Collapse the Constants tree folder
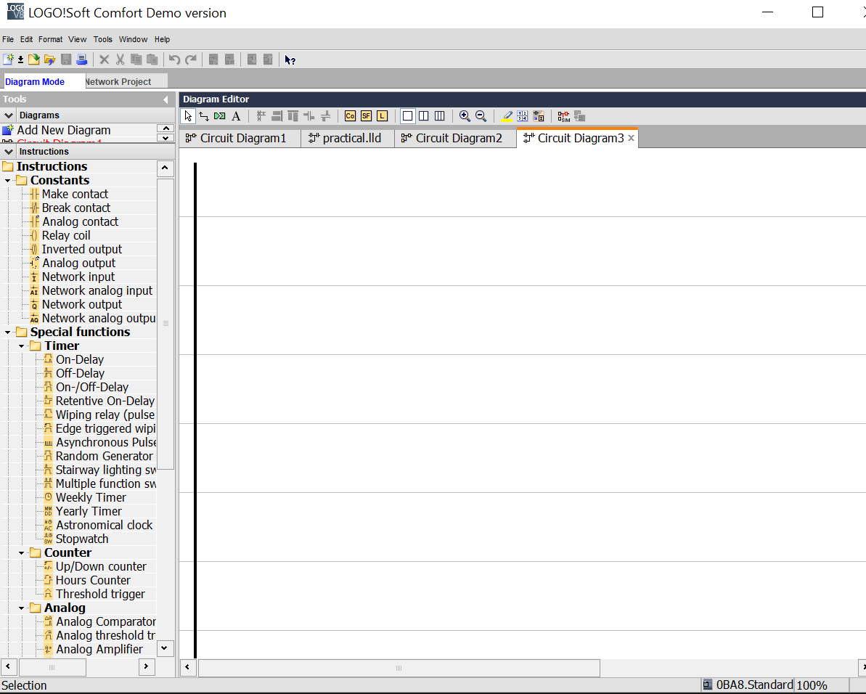Viewport: 866px width, 694px height. (x=8, y=181)
